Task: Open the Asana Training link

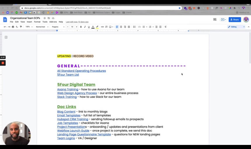Action: pyautogui.click(x=68, y=89)
